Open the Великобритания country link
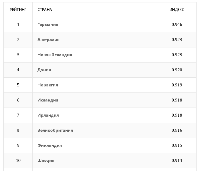The width and height of the screenshot is (202, 171). pos(55,130)
